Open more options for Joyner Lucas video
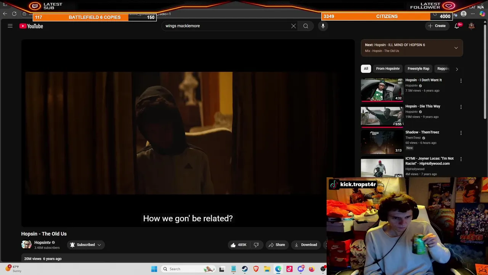Viewport: 488px width, 275px height. click(461, 159)
